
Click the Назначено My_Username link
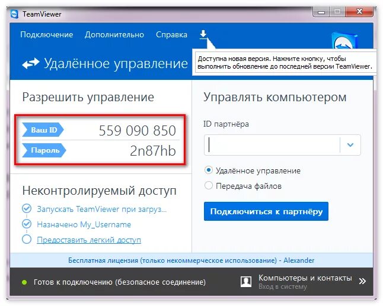click(x=84, y=224)
